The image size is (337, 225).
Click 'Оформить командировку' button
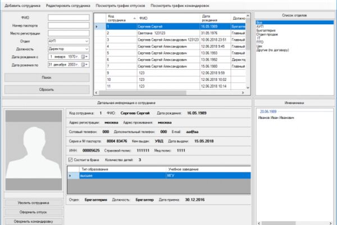(x=34, y=221)
